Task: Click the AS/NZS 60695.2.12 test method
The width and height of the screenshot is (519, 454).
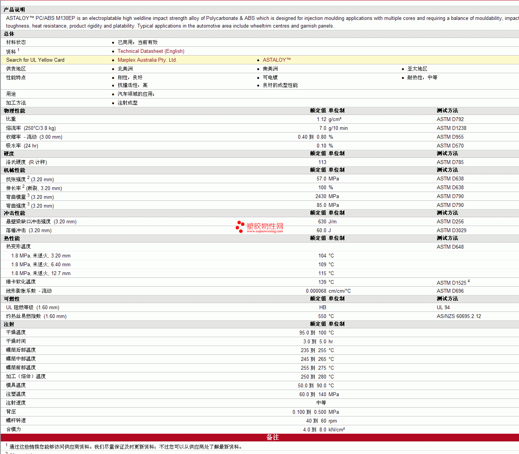Action: 459,316
